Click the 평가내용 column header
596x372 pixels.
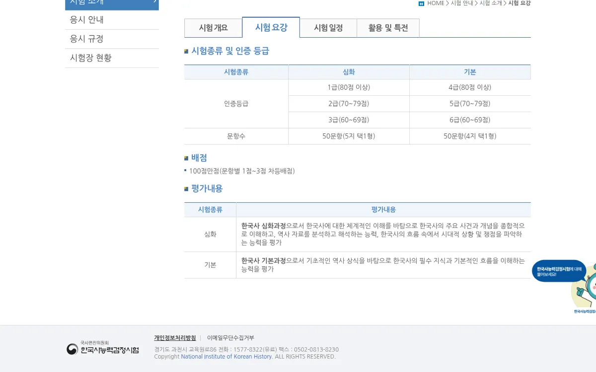pyautogui.click(x=383, y=210)
